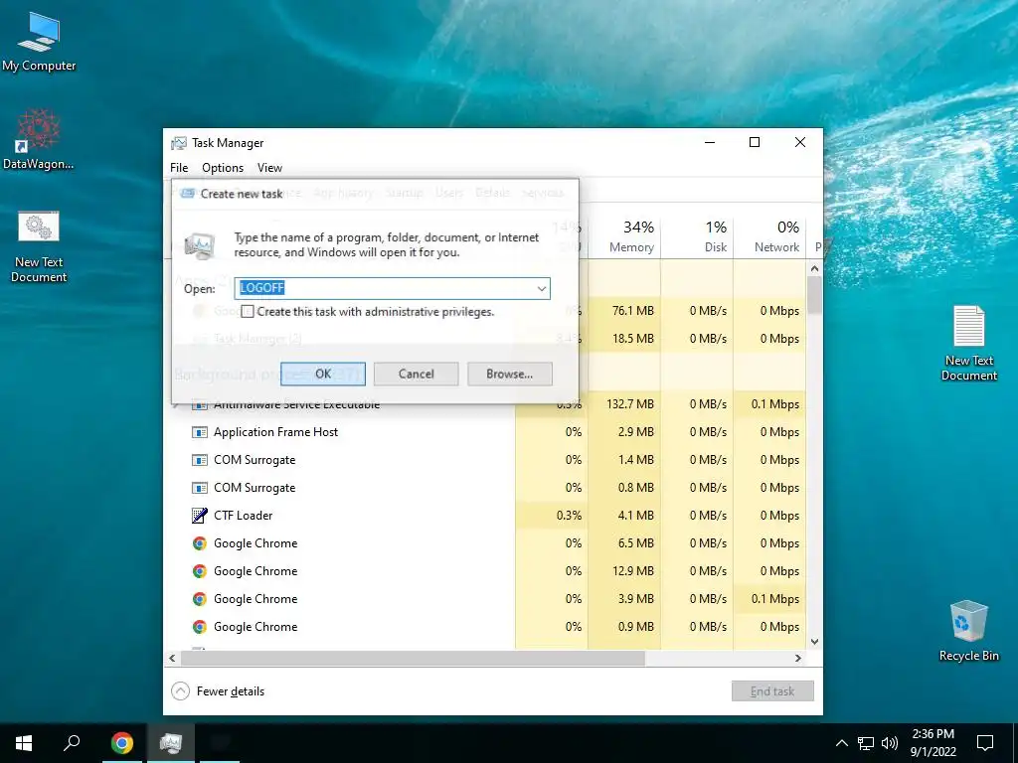This screenshot has height=763, width=1018.
Task: Click the 132.7 MB memory value
Action: [x=629, y=404]
